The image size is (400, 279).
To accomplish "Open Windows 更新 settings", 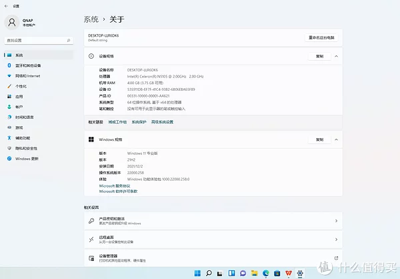I will tap(39, 159).
